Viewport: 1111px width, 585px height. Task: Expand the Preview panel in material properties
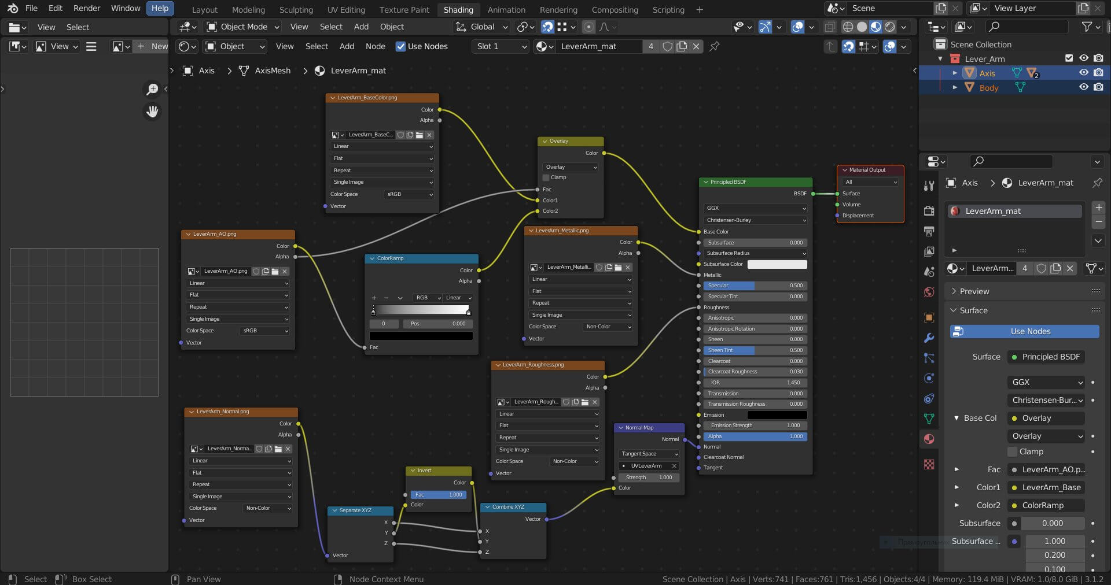tap(974, 291)
